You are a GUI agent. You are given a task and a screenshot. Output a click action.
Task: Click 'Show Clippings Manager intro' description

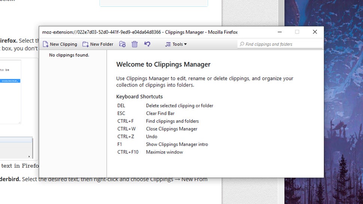click(177, 144)
